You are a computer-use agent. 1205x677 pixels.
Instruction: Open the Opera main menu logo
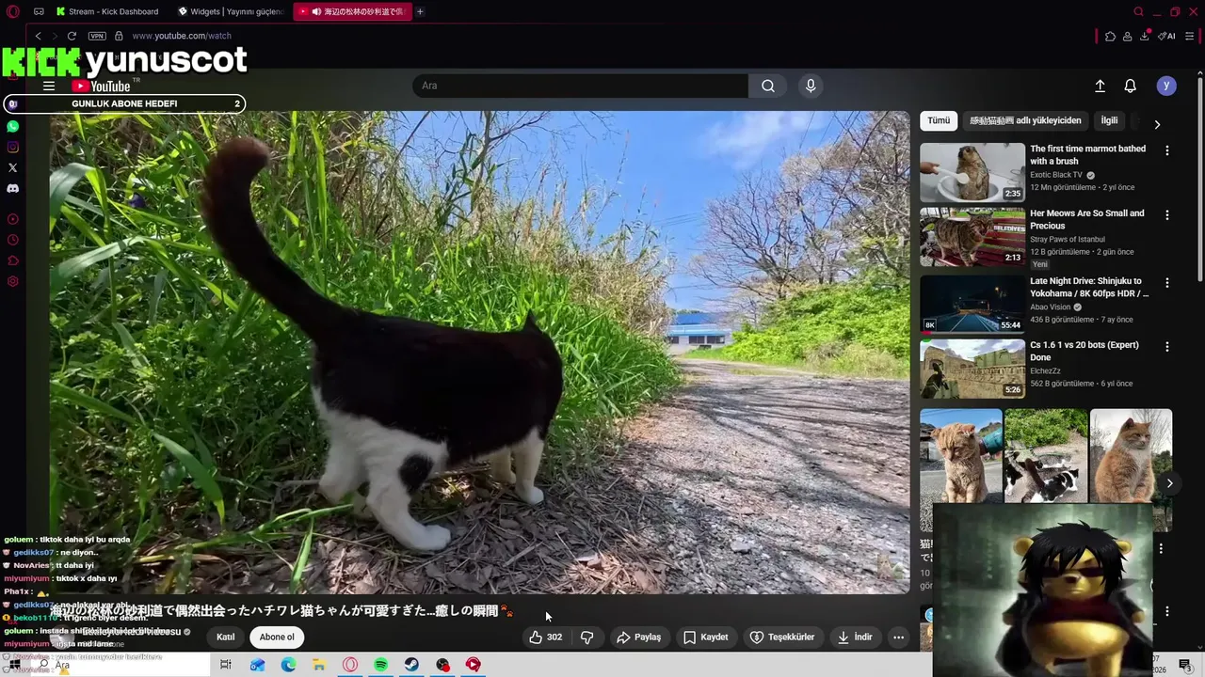pos(12,12)
